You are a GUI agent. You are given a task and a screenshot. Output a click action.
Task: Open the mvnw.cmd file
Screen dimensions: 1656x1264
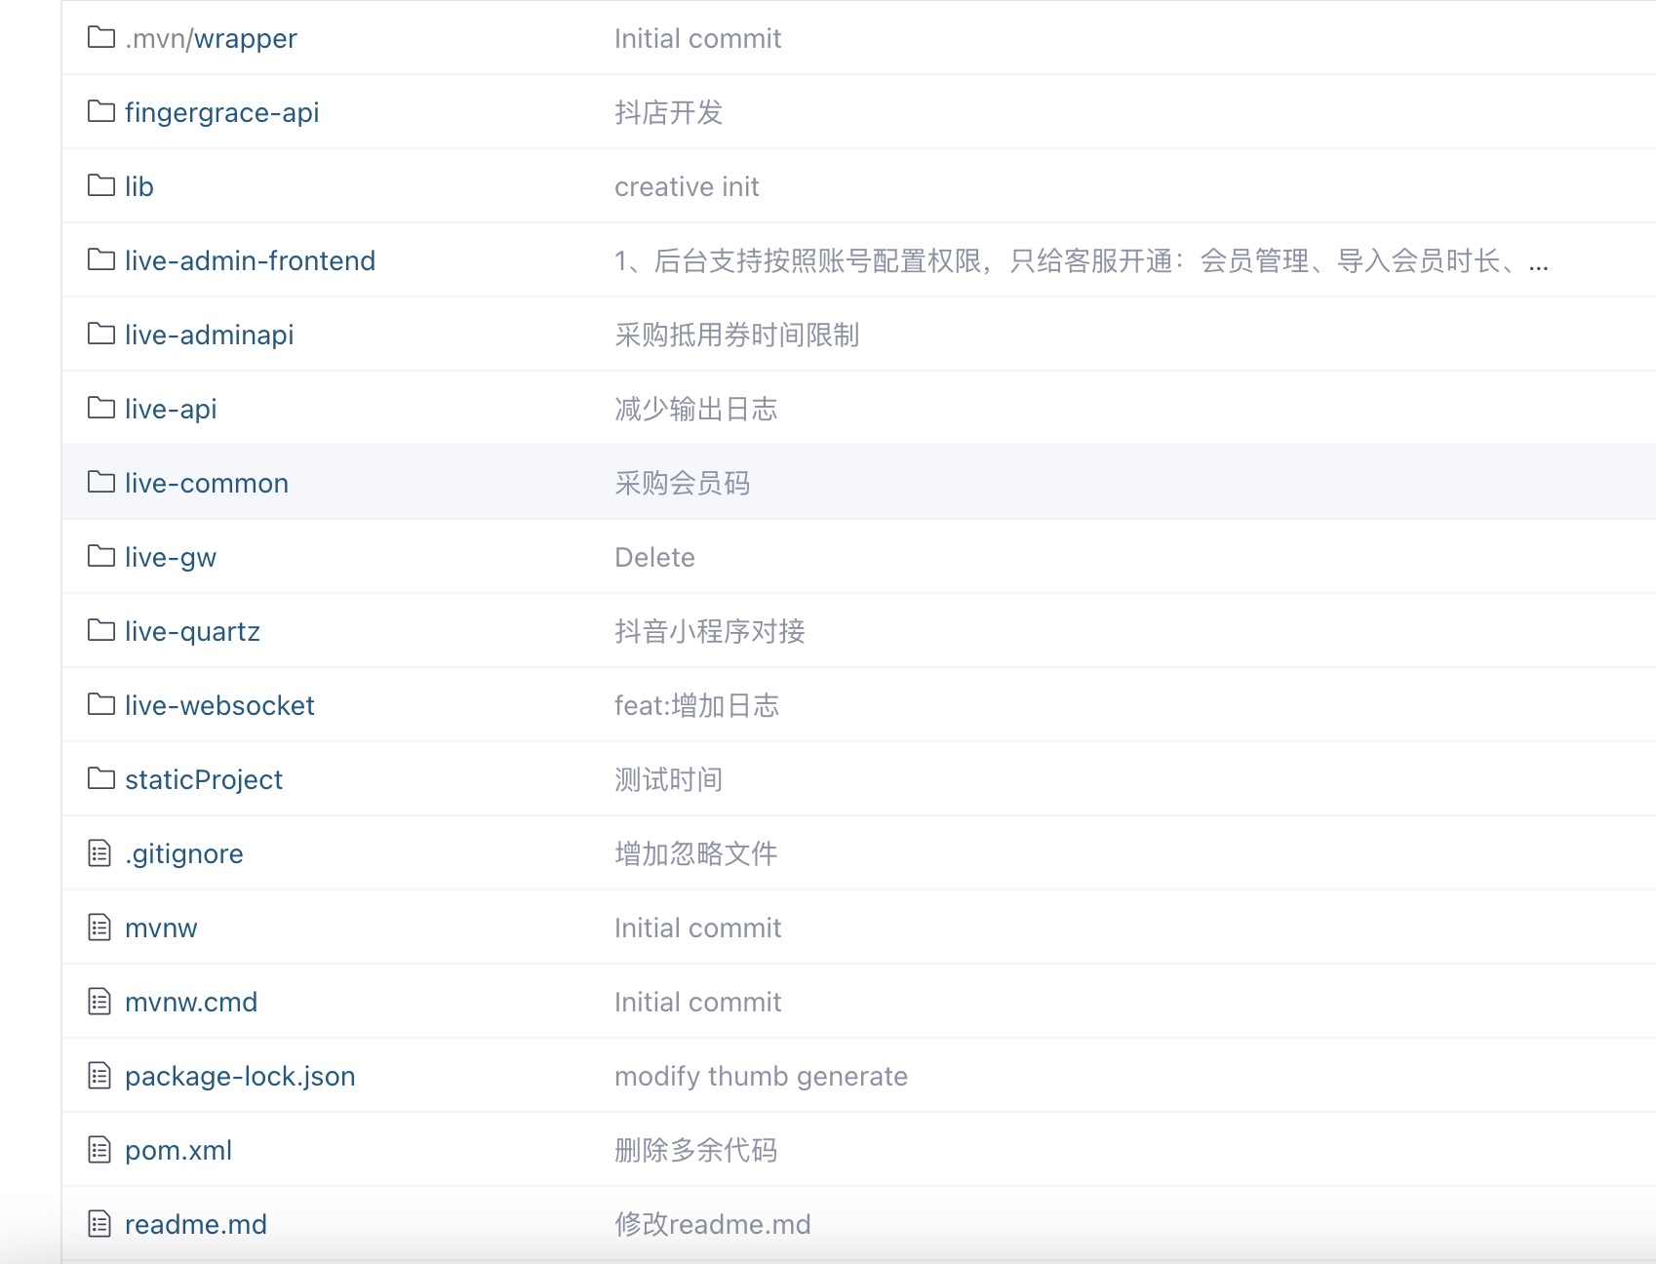[191, 1003]
